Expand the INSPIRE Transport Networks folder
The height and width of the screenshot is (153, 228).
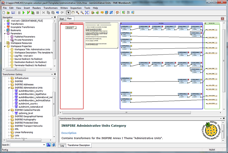click(x=9, y=126)
